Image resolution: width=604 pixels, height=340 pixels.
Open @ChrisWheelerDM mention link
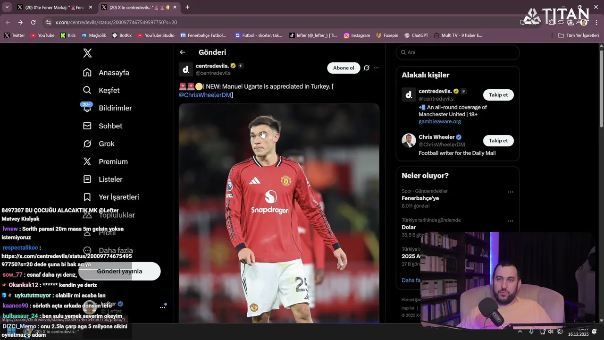tap(205, 95)
